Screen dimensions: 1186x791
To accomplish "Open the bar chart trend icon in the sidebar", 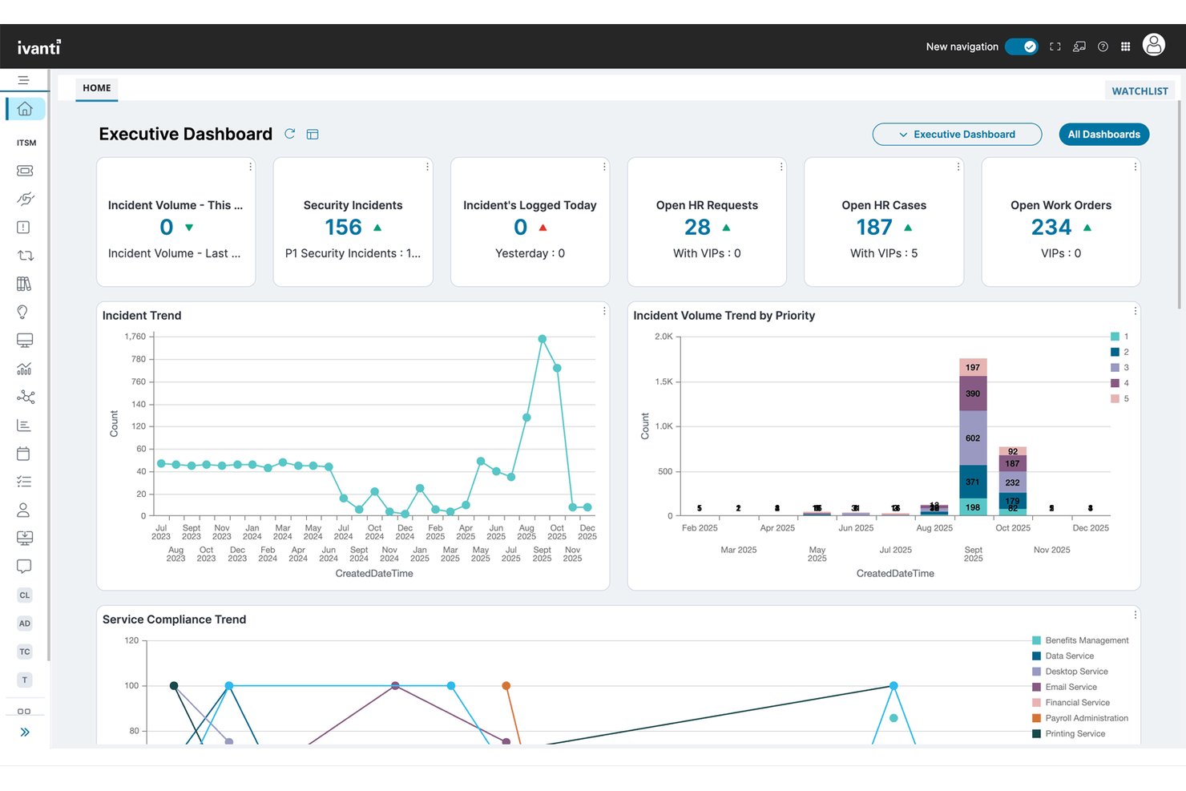I will 24,369.
